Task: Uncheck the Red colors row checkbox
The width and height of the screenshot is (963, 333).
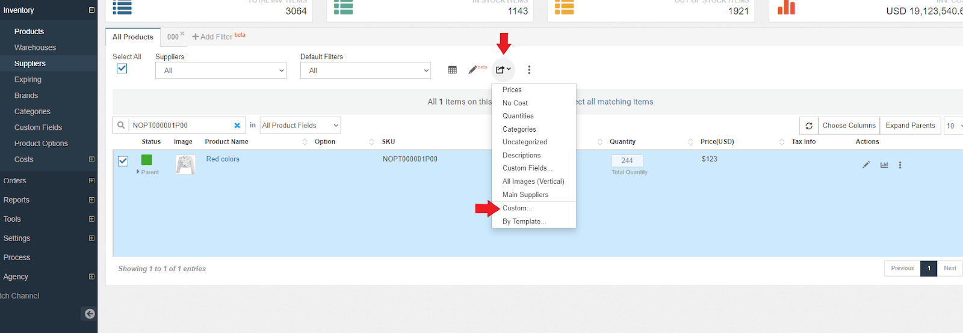Action: (123, 161)
